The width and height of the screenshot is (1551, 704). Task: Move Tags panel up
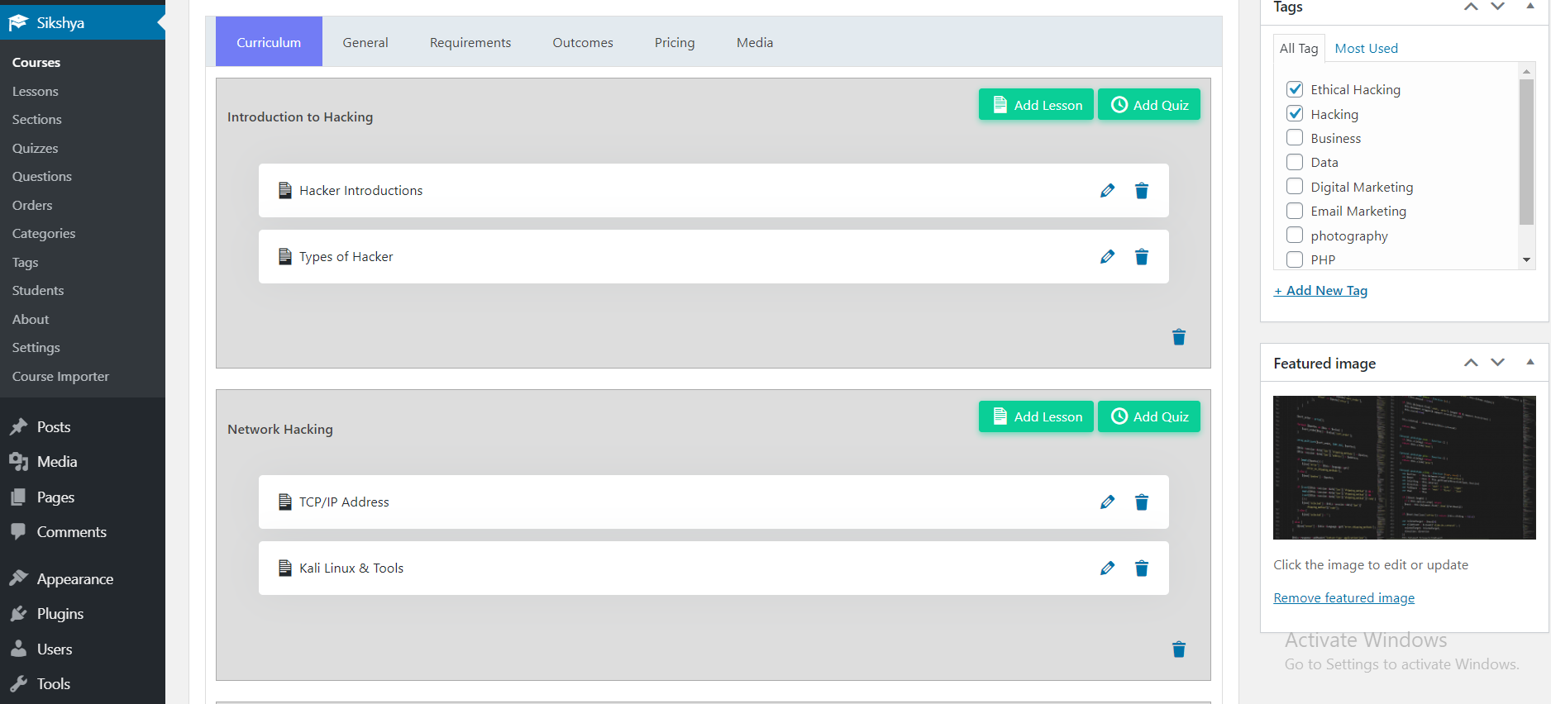tap(1471, 7)
